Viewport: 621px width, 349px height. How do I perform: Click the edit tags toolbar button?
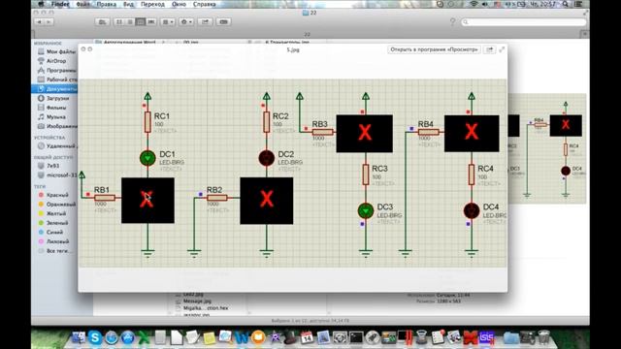224,22
